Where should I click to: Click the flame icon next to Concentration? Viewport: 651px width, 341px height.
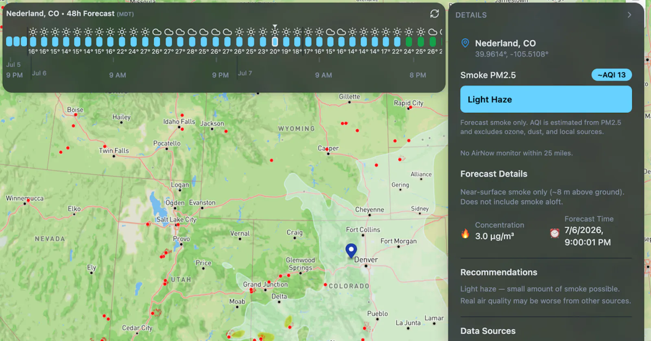pos(465,234)
